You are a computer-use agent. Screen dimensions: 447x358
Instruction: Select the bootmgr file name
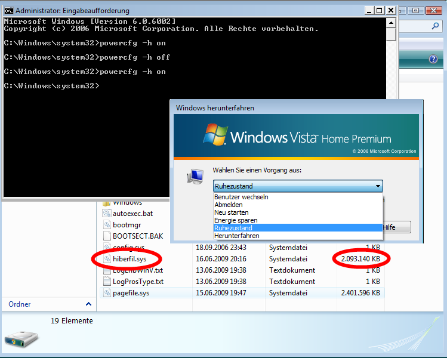[x=127, y=225]
